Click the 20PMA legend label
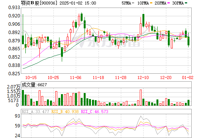Screen dimensions: 197x138 click(161, 3)
